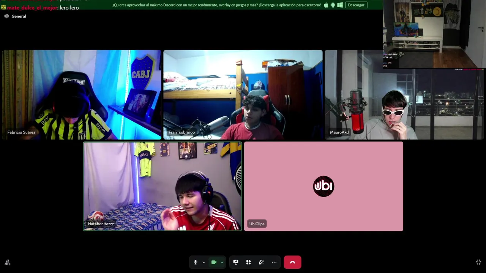Disconnect with red hang-up button
This screenshot has width=486, height=273.
[292, 262]
